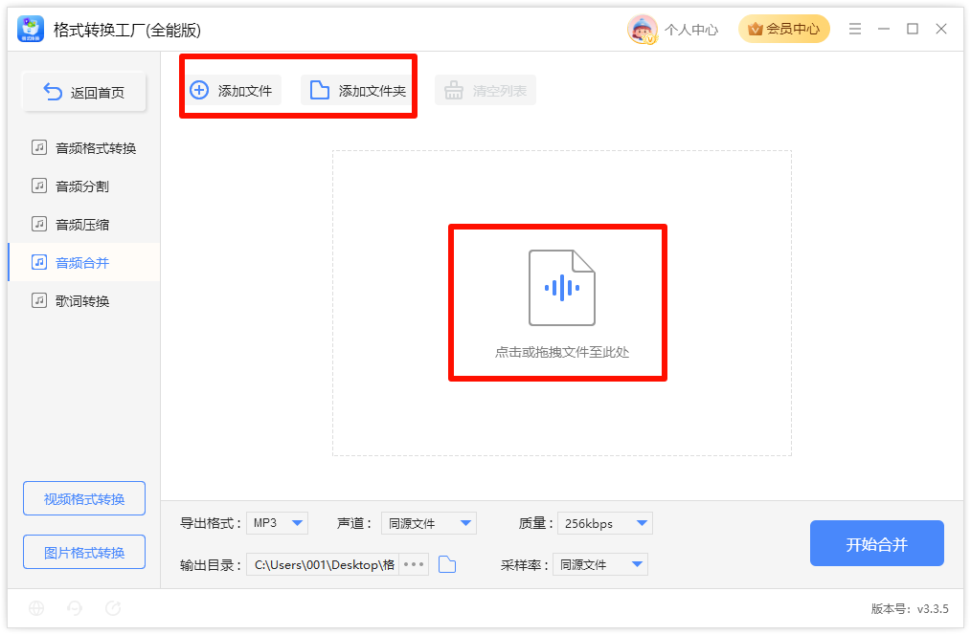Select 音频压缩 in sidebar
971x635 pixels.
[83, 225]
